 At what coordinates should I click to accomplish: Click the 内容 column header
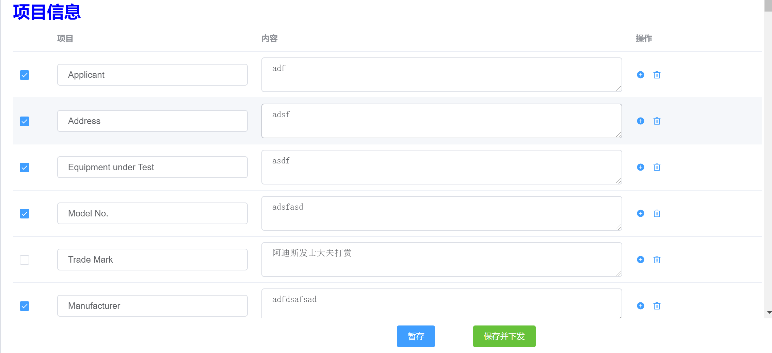tap(270, 38)
